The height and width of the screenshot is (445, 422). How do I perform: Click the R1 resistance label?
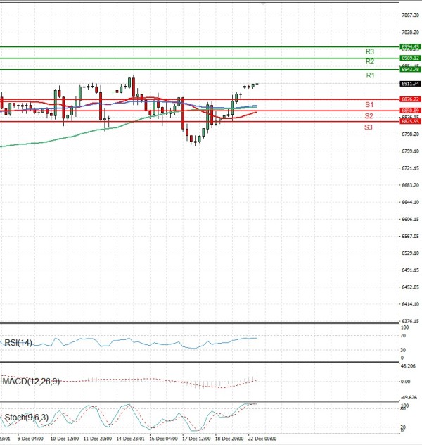pyautogui.click(x=370, y=75)
